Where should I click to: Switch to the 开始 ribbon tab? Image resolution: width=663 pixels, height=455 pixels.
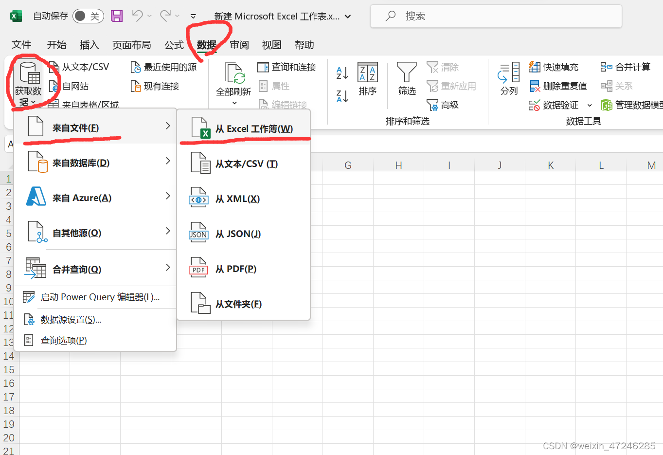click(56, 45)
